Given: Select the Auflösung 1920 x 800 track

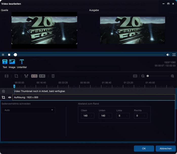Looking at the screenshot, I should click(94, 97).
